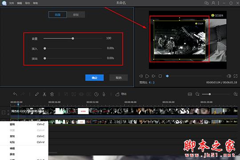
Task: Click the feedback chat icon in title bar
Action: tap(207, 3)
